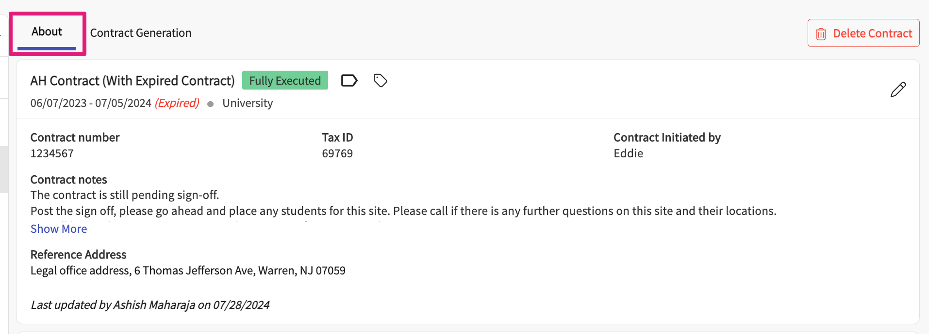Click the Delete Contract text
The image size is (929, 334).
click(872, 33)
